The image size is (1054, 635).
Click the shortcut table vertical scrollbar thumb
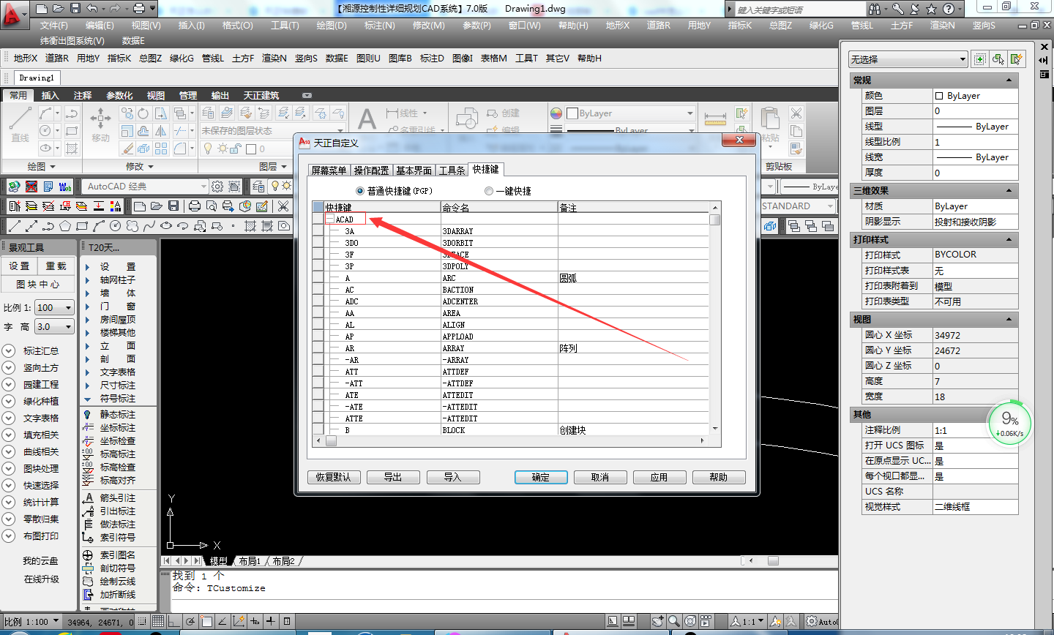715,219
